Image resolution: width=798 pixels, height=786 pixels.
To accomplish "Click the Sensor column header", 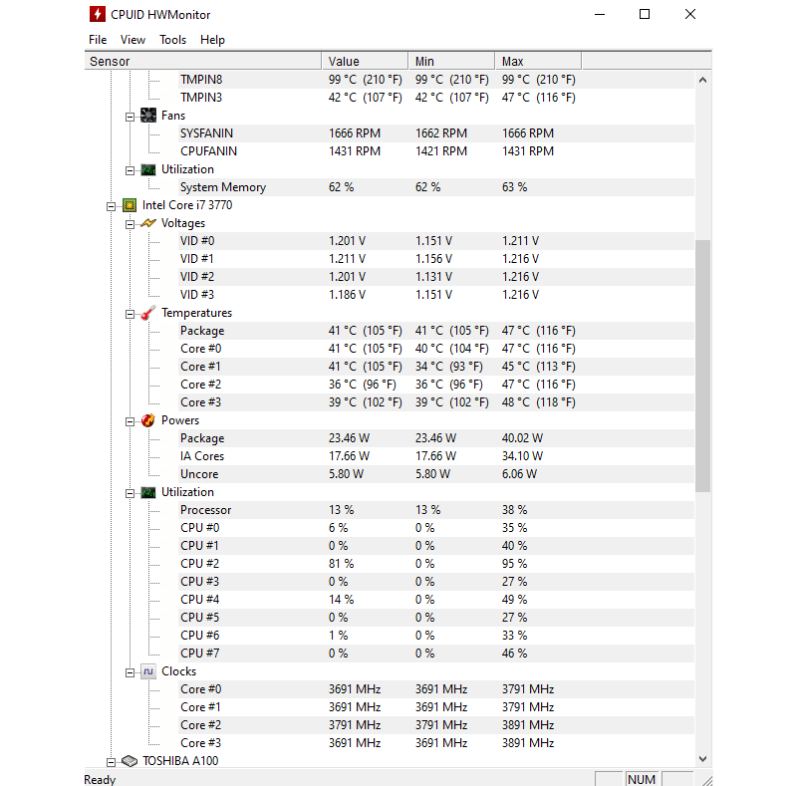I will 203,61.
